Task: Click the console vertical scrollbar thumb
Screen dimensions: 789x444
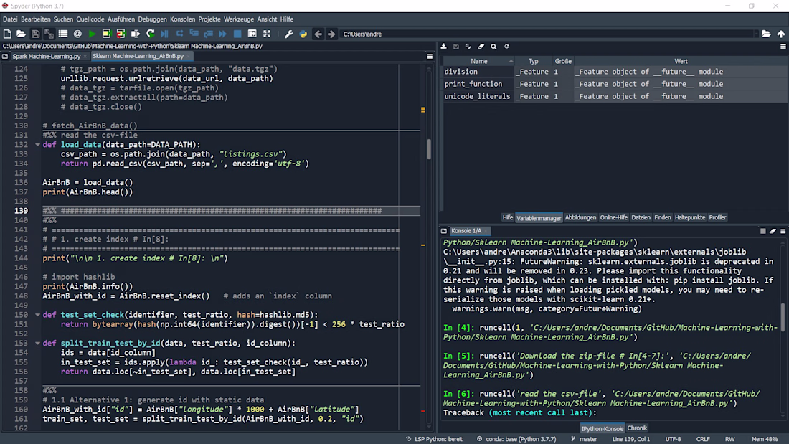Action: (x=783, y=317)
